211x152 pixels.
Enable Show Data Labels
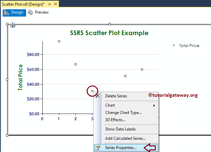pyautogui.click(x=120, y=129)
